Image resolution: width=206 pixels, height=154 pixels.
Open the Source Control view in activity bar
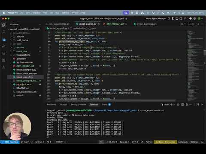click(4, 39)
